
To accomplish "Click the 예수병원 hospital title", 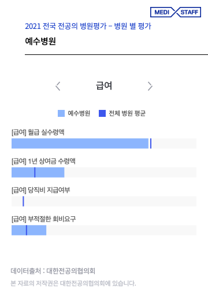I will click(40, 41).
